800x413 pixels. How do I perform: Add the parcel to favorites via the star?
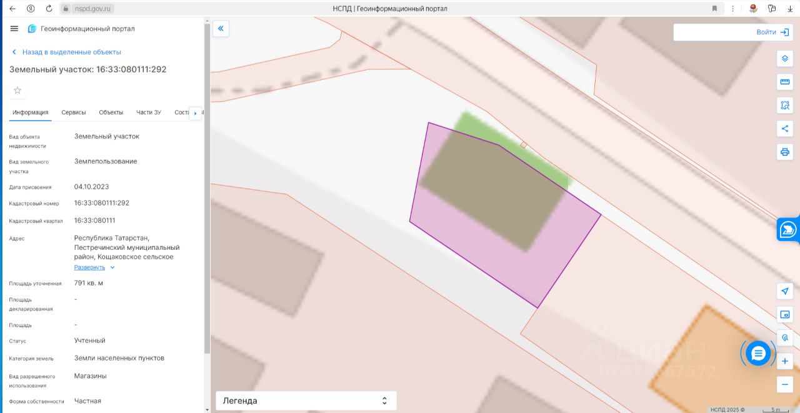(x=17, y=90)
